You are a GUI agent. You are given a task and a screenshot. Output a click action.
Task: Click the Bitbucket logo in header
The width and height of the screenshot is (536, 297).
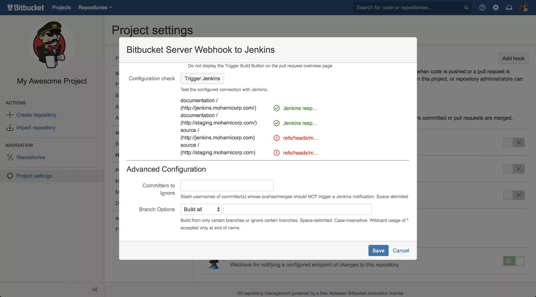pos(26,7)
